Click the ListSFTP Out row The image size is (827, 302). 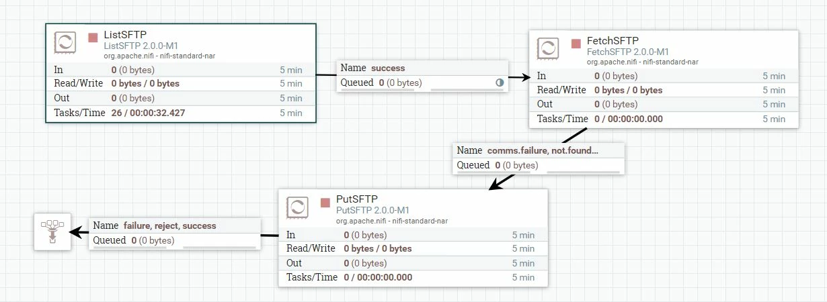(x=181, y=98)
